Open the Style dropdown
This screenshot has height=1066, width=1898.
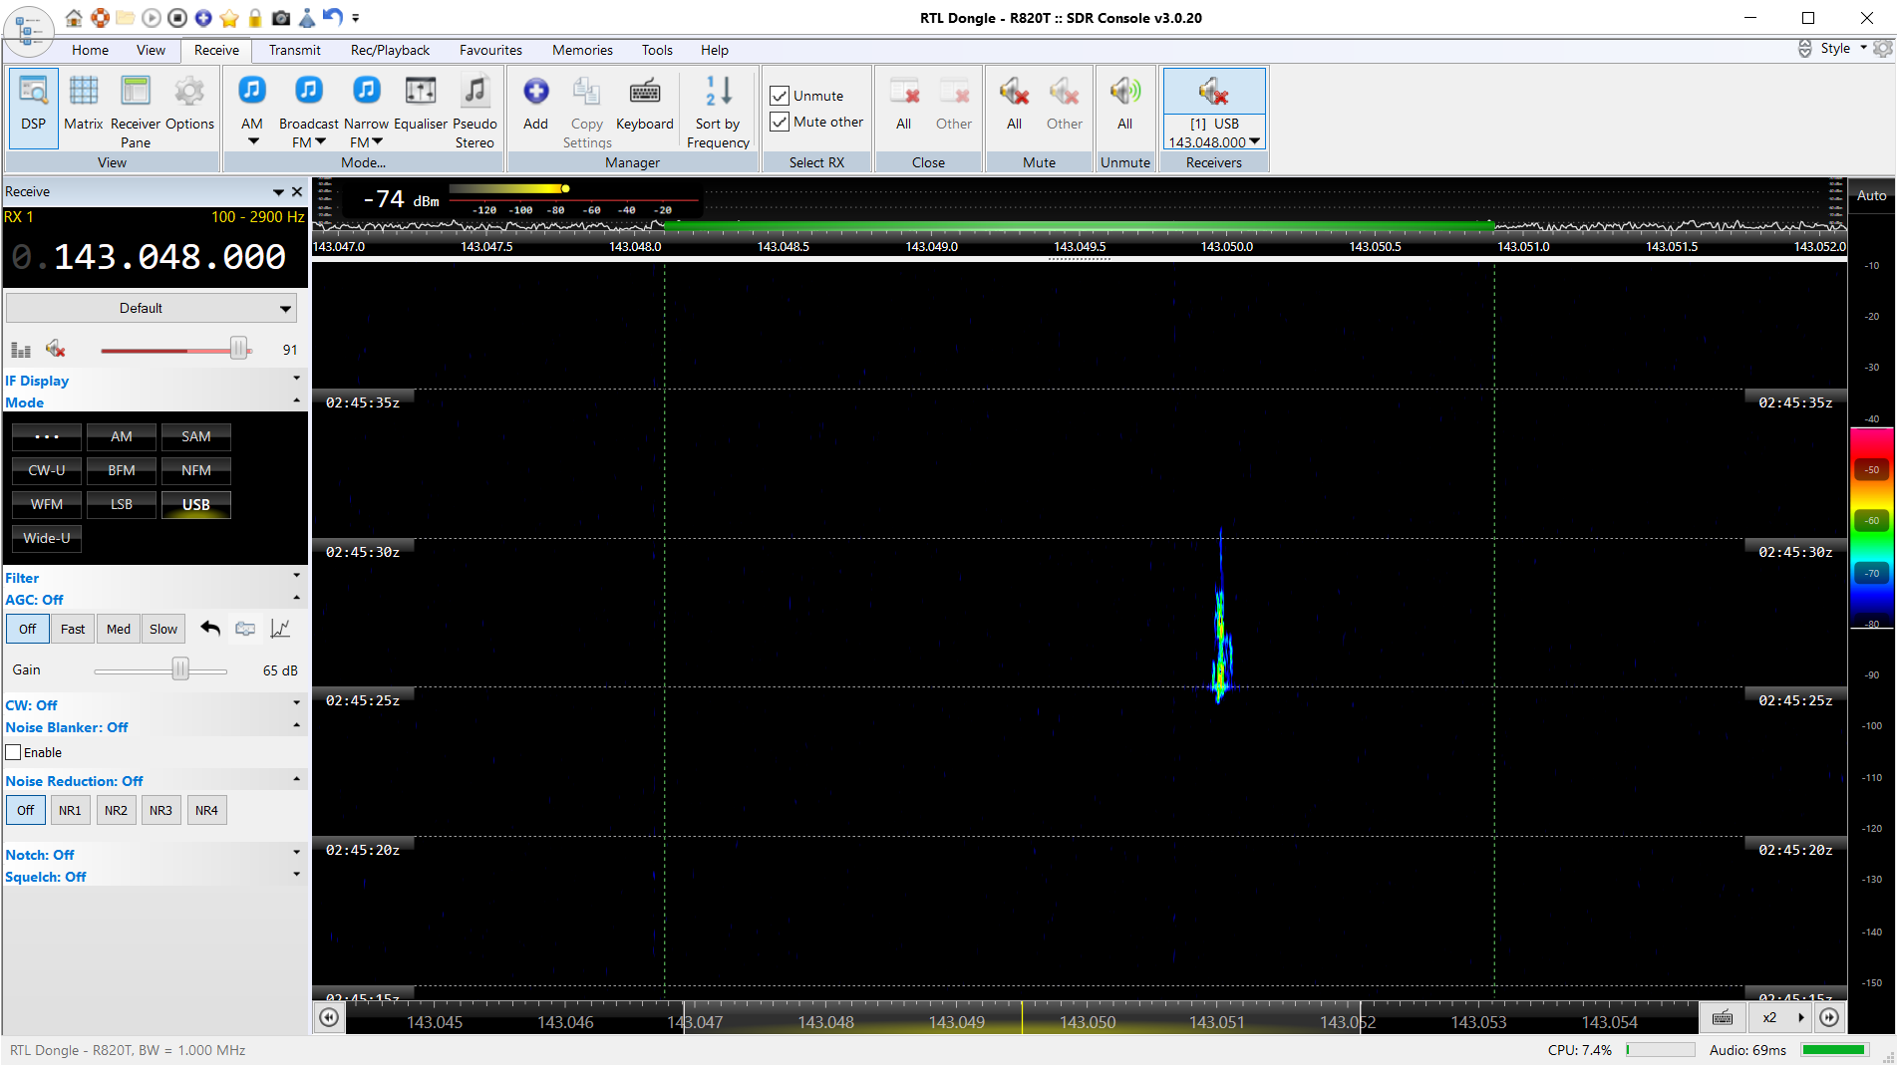tap(1842, 49)
